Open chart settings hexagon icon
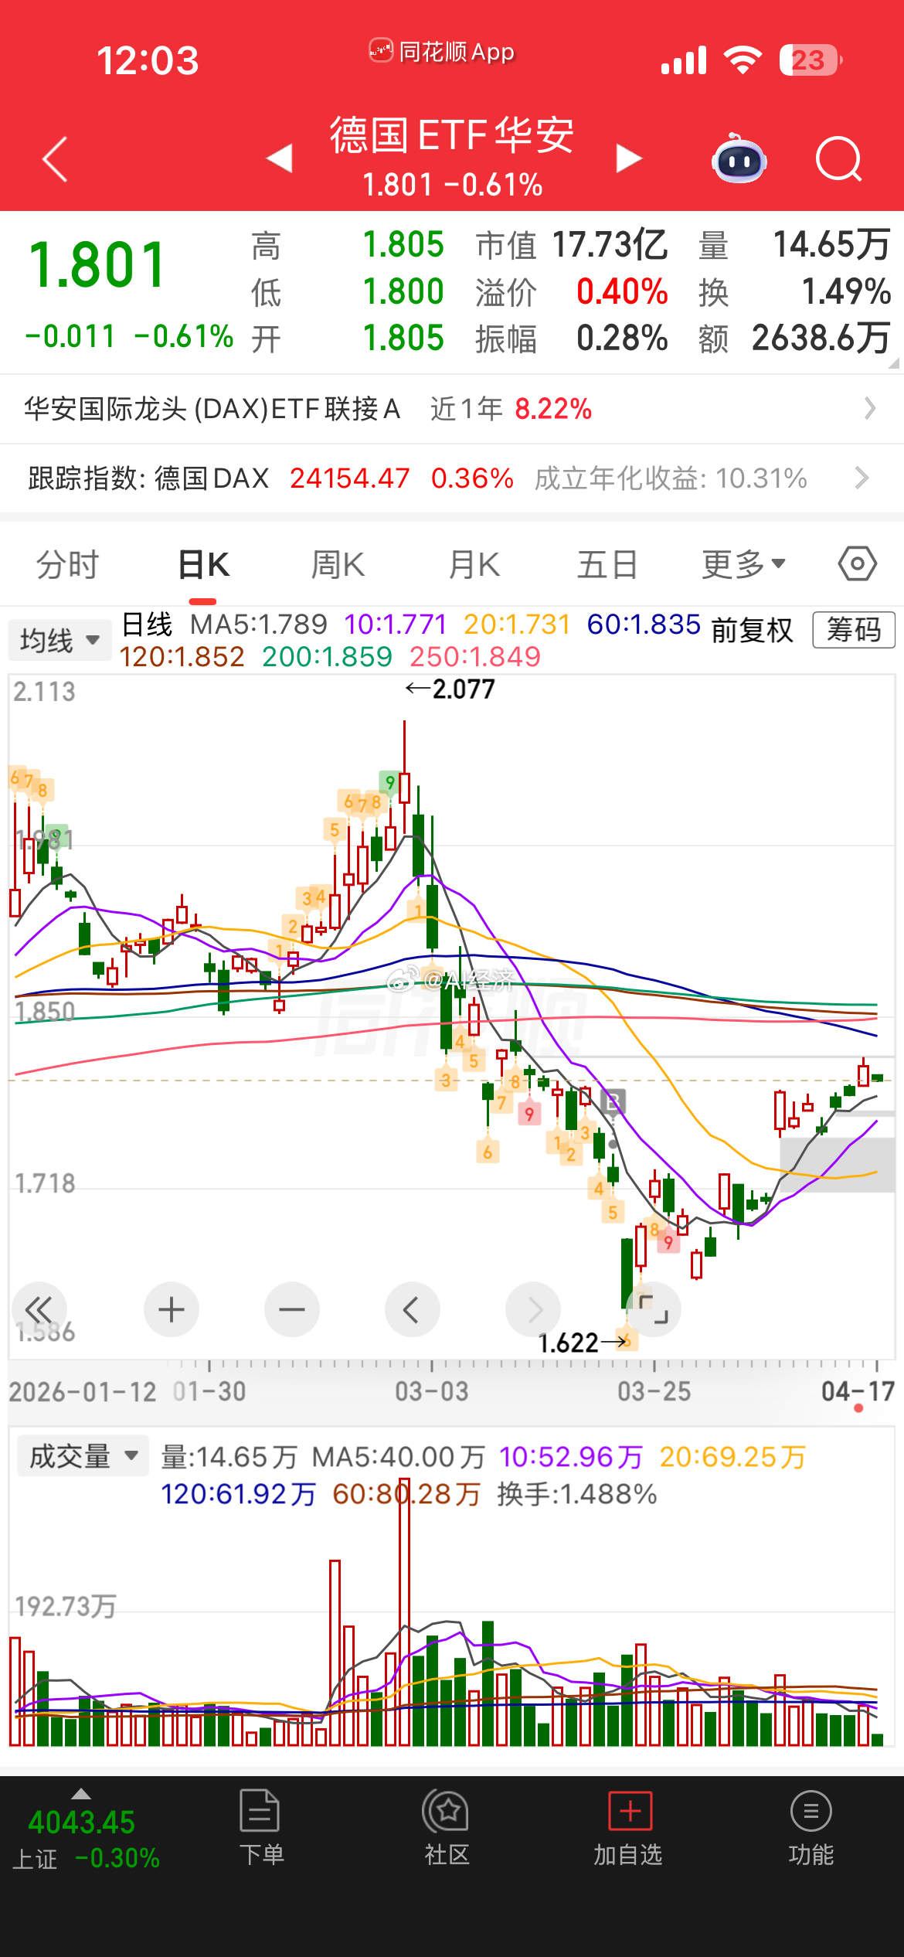 point(858,564)
